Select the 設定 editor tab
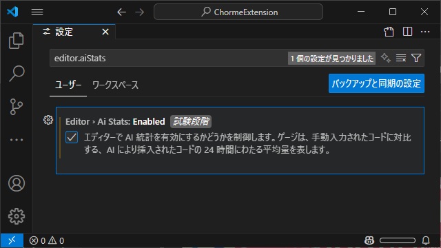The width and height of the screenshot is (441, 248). pyautogui.click(x=74, y=32)
